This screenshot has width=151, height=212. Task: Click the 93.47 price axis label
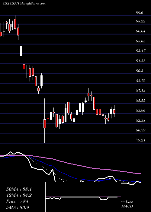(141, 51)
